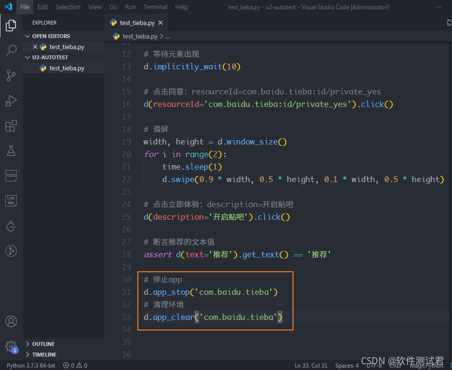Open the Run and Debug view
Viewport: 452px width, 370px height.
11,101
